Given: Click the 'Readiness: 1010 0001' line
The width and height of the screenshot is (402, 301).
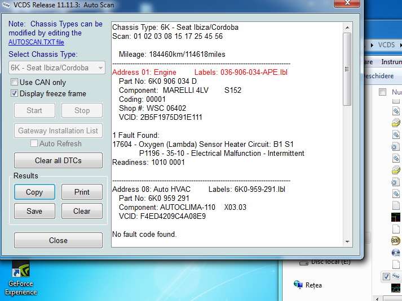Looking at the screenshot, I should point(148,162).
